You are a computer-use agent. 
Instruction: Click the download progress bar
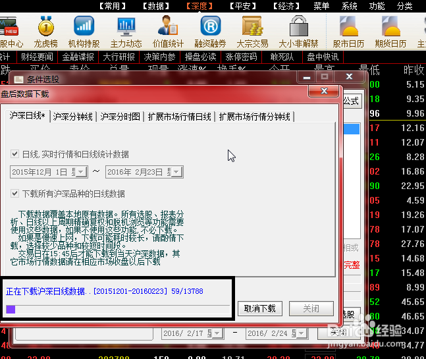tap(118, 310)
